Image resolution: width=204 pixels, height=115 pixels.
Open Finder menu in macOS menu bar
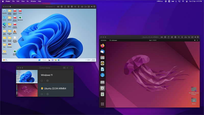click(x=8, y=1)
